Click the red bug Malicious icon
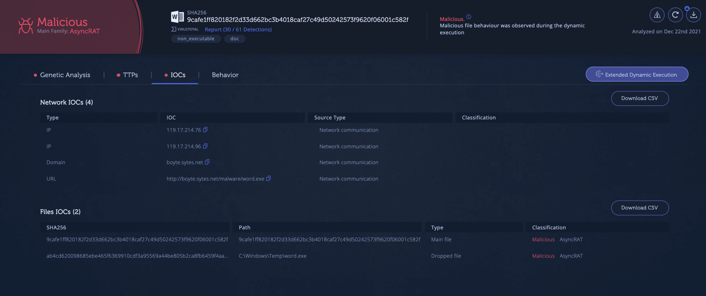This screenshot has width=706, height=296. pyautogui.click(x=26, y=26)
